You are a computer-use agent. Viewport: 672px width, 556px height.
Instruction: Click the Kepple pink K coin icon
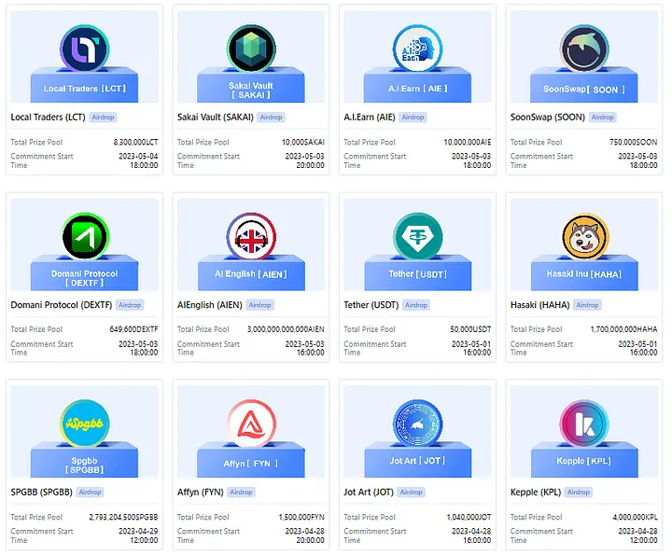point(584,424)
